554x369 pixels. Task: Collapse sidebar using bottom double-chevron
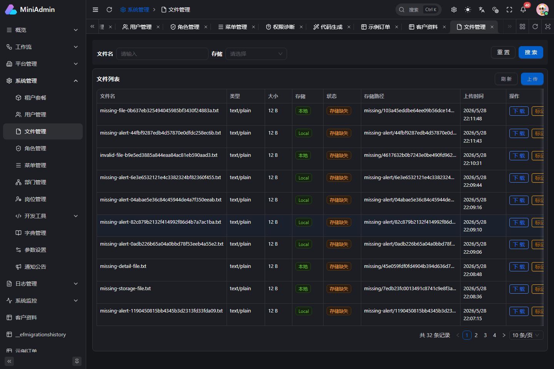pyautogui.click(x=9, y=361)
